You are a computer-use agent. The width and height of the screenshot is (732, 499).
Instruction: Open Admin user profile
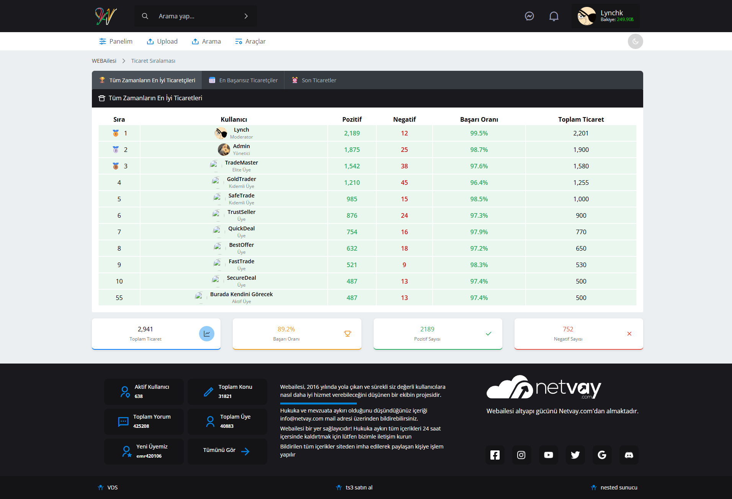[242, 146]
